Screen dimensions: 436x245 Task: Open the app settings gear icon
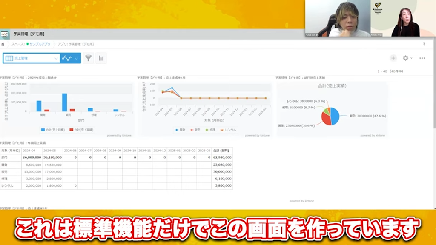tap(405, 58)
